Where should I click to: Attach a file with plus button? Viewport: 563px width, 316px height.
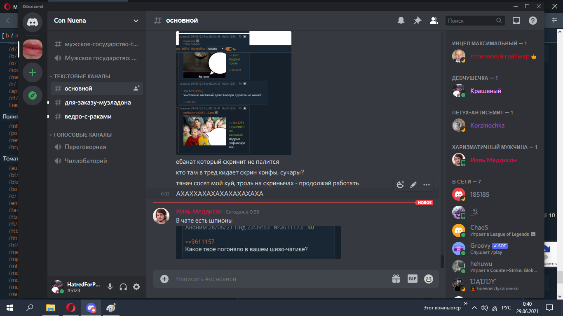pyautogui.click(x=164, y=279)
